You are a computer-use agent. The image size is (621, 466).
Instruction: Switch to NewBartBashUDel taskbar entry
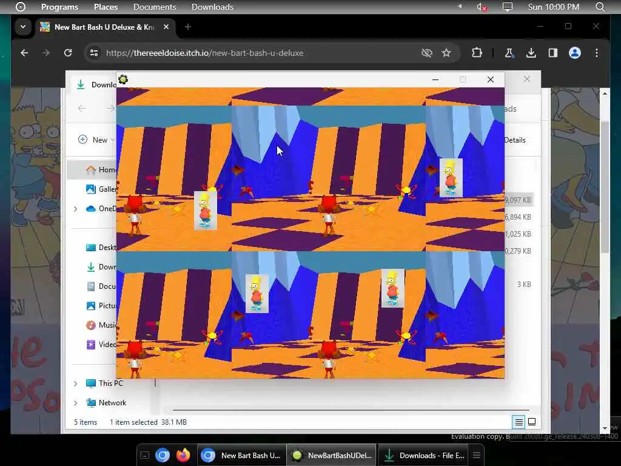(x=331, y=455)
